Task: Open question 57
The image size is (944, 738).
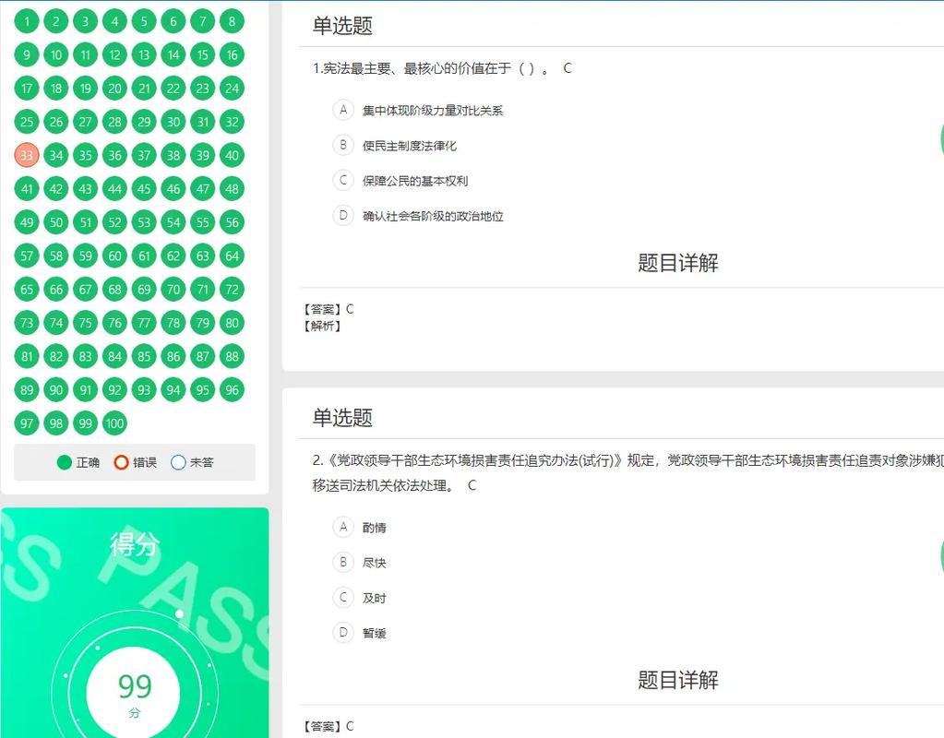Action: click(27, 256)
